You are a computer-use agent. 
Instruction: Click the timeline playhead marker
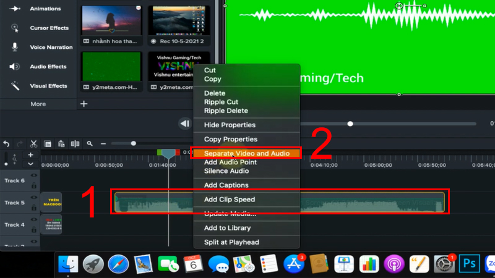click(x=168, y=154)
